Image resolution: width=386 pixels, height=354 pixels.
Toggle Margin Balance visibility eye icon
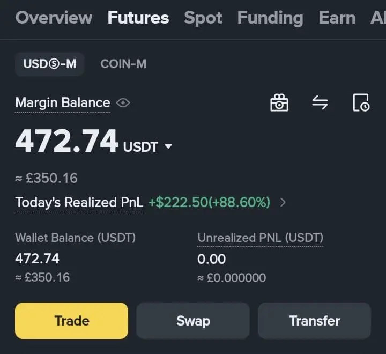click(123, 103)
